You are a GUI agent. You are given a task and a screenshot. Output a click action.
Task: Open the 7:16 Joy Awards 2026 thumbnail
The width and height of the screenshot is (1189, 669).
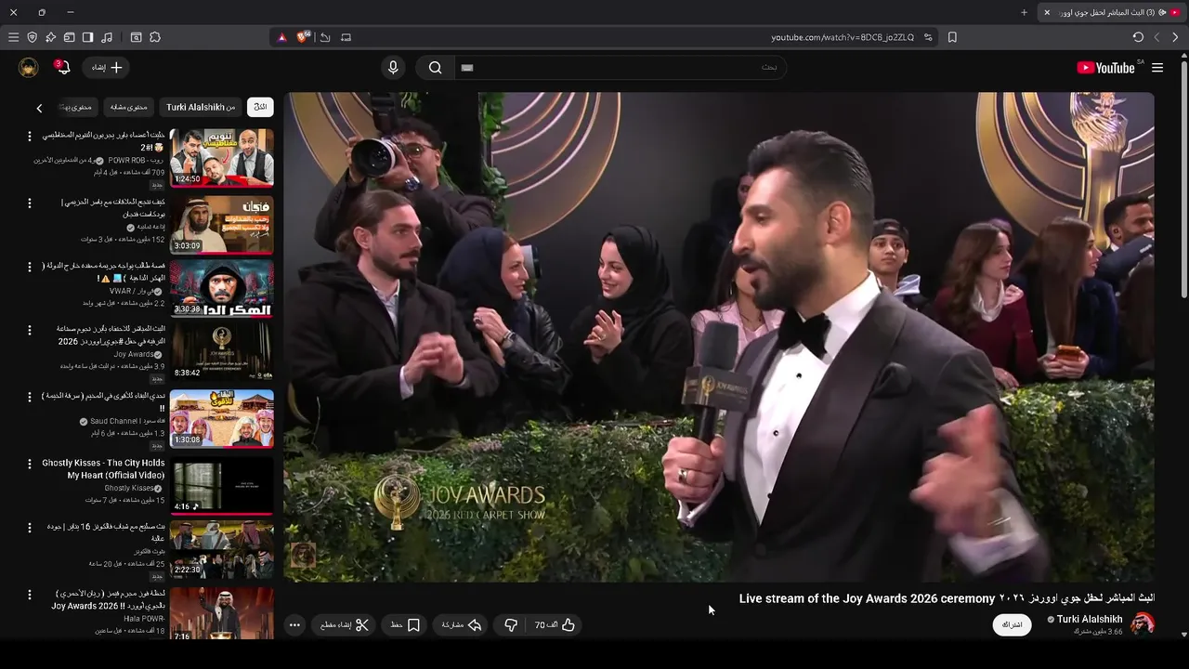(x=222, y=613)
